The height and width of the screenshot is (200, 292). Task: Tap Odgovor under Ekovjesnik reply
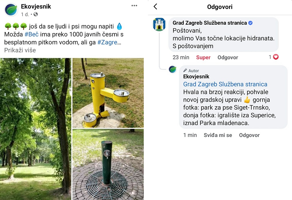(249, 135)
